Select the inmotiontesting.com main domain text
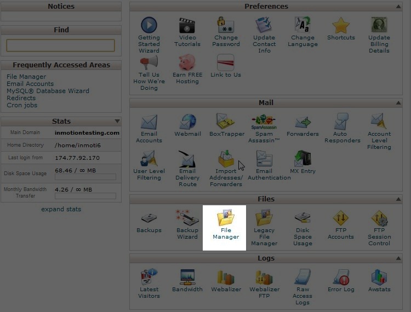 pyautogui.click(x=87, y=132)
